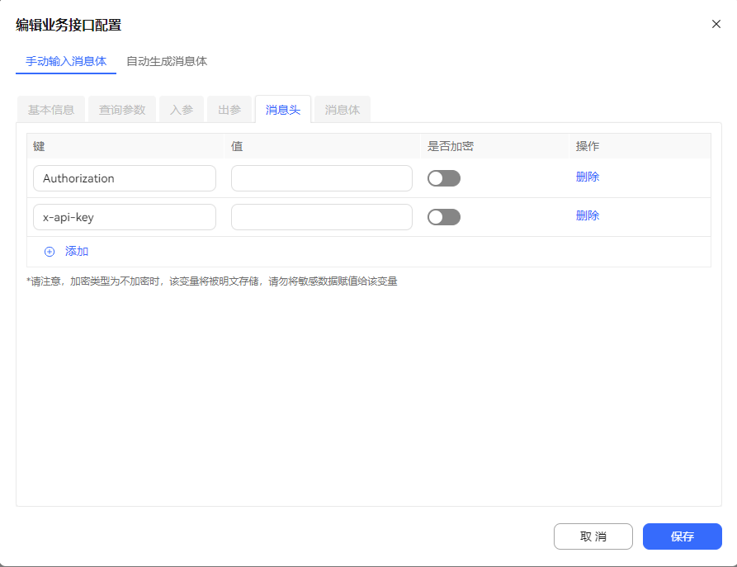Click the 取消 button
Screen dimensions: 737x567
(593, 536)
